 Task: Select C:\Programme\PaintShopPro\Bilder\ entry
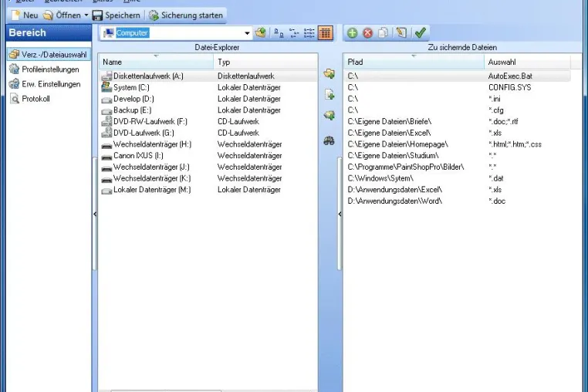(x=458, y=167)
